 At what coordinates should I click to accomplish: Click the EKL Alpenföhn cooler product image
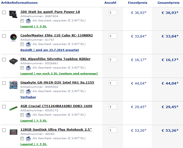coord(13,61)
